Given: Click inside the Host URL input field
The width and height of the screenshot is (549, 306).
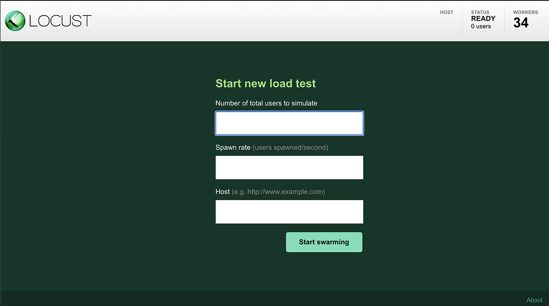Looking at the screenshot, I should coord(289,212).
